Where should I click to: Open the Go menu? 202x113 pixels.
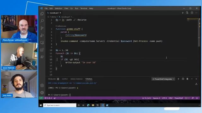(72, 8)
